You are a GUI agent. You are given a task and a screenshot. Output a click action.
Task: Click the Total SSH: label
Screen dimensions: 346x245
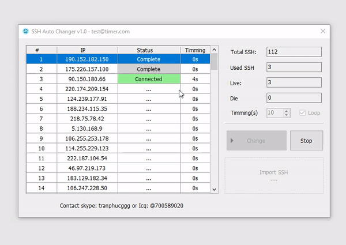pos(243,52)
